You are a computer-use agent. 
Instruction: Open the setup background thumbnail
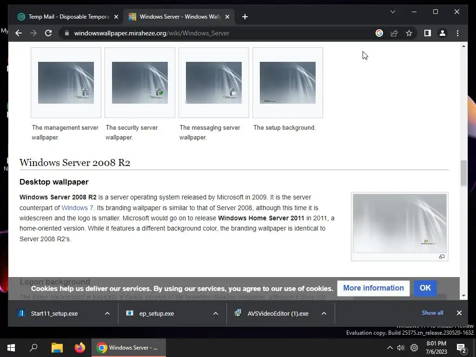pyautogui.click(x=288, y=83)
